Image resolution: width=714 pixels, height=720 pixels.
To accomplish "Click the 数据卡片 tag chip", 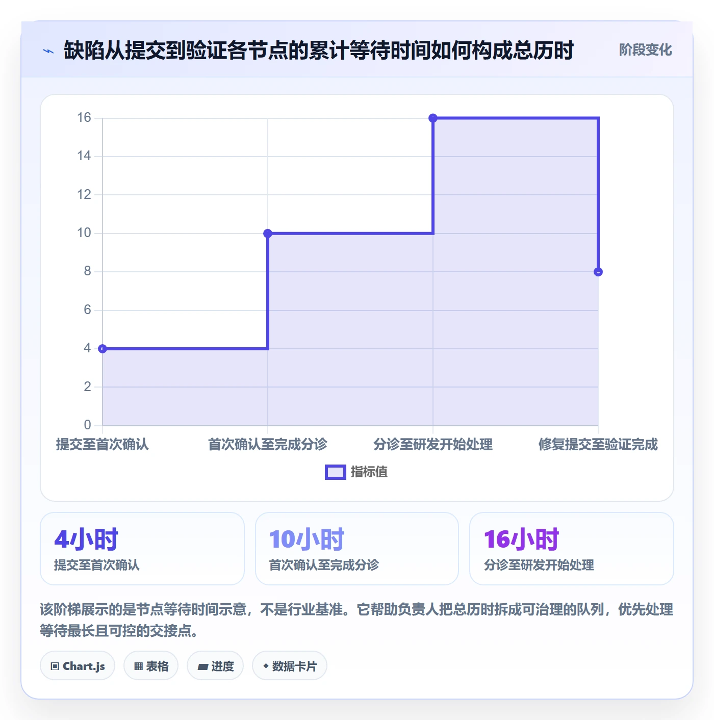I will click(290, 666).
